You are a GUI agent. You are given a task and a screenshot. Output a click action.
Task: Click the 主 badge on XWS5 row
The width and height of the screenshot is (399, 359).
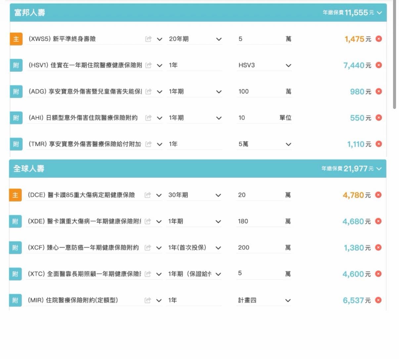coord(16,39)
